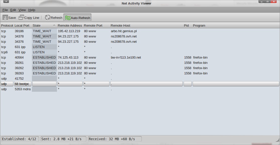Click LISTEN state in the tcp6 row

[x=39, y=52]
